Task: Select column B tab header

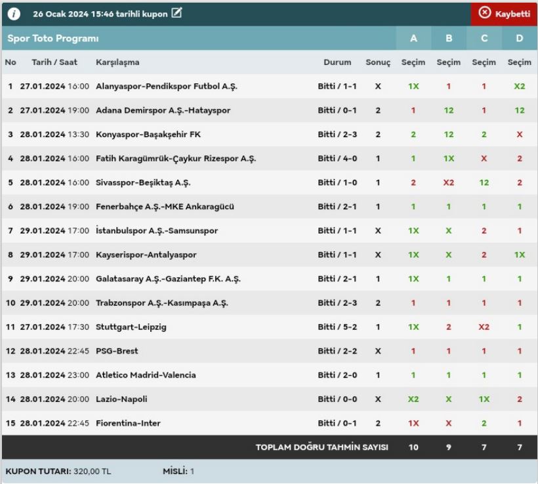Action: coord(449,39)
